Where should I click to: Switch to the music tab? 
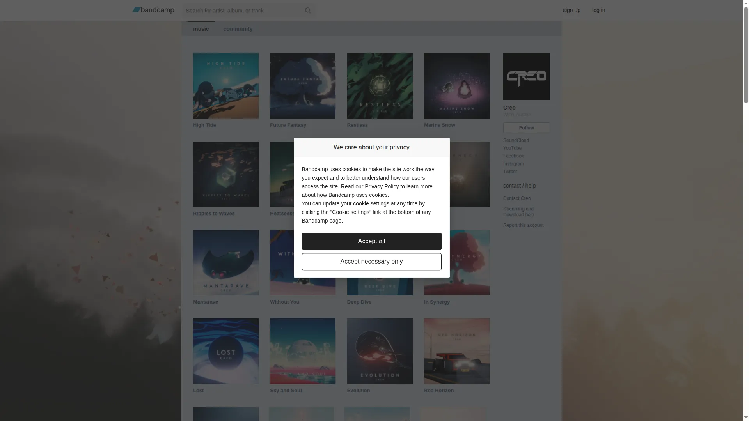coord(201,29)
